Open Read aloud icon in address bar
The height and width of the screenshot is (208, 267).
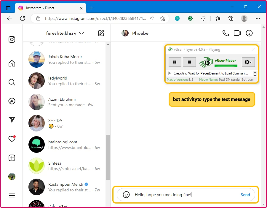click(x=152, y=18)
